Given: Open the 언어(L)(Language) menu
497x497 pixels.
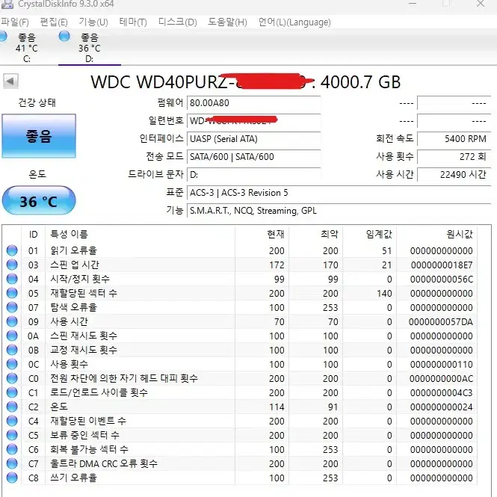Looking at the screenshot, I should pyautogui.click(x=294, y=22).
